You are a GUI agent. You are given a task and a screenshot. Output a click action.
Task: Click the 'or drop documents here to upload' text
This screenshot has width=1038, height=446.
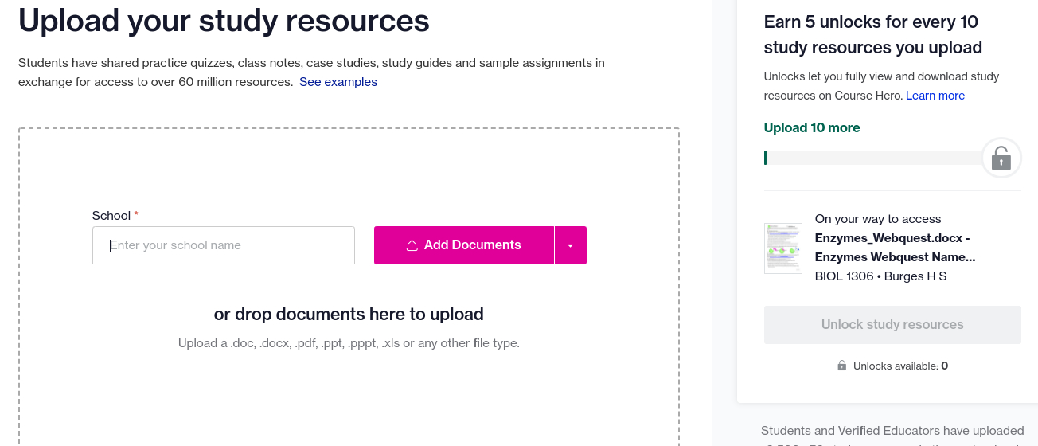pos(349,315)
